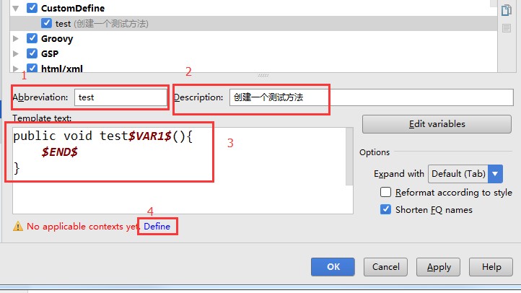Uncheck the CustomDefine group checkbox
The image size is (521, 293).
[x=32, y=9]
